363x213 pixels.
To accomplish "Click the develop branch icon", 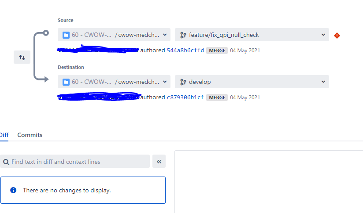I will pos(183,82).
